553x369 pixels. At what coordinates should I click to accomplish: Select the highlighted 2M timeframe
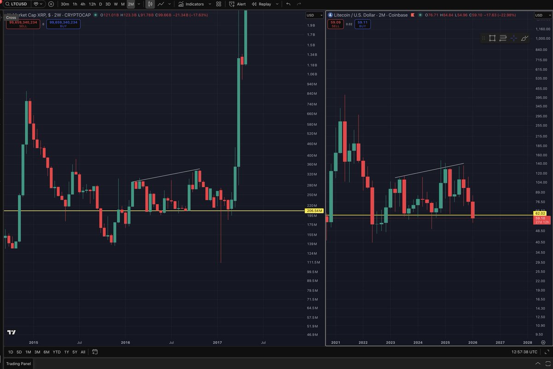click(x=131, y=4)
